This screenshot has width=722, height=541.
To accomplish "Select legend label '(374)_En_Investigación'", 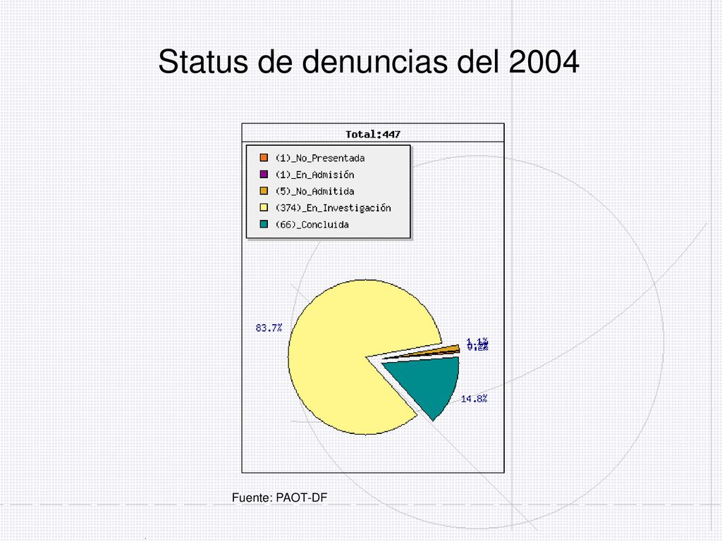I will [x=334, y=208].
